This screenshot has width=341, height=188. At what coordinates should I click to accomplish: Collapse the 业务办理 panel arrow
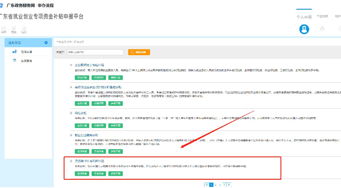pos(46,43)
